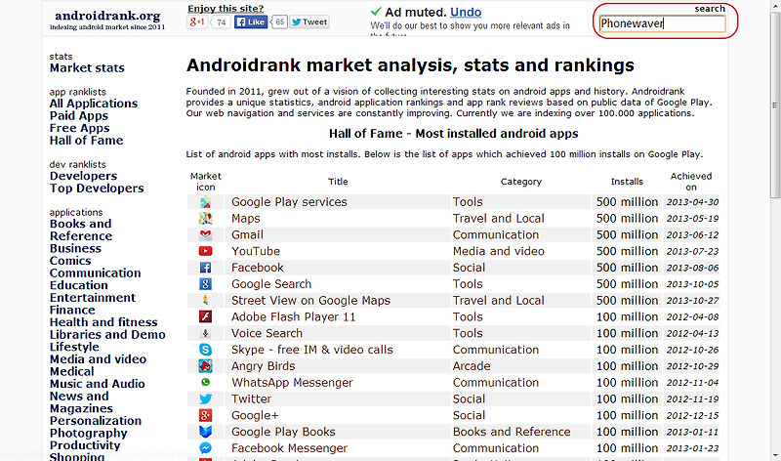Click the WhatsApp Messenger icon
This screenshot has width=781, height=461.
[x=205, y=382]
